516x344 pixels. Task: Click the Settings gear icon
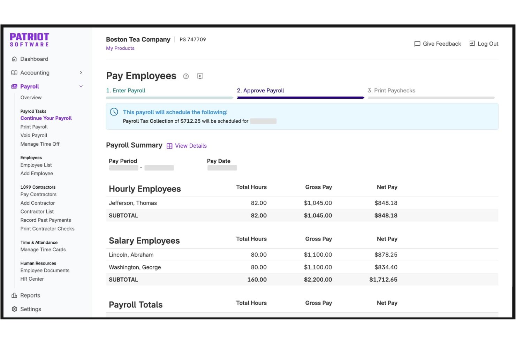(14, 309)
